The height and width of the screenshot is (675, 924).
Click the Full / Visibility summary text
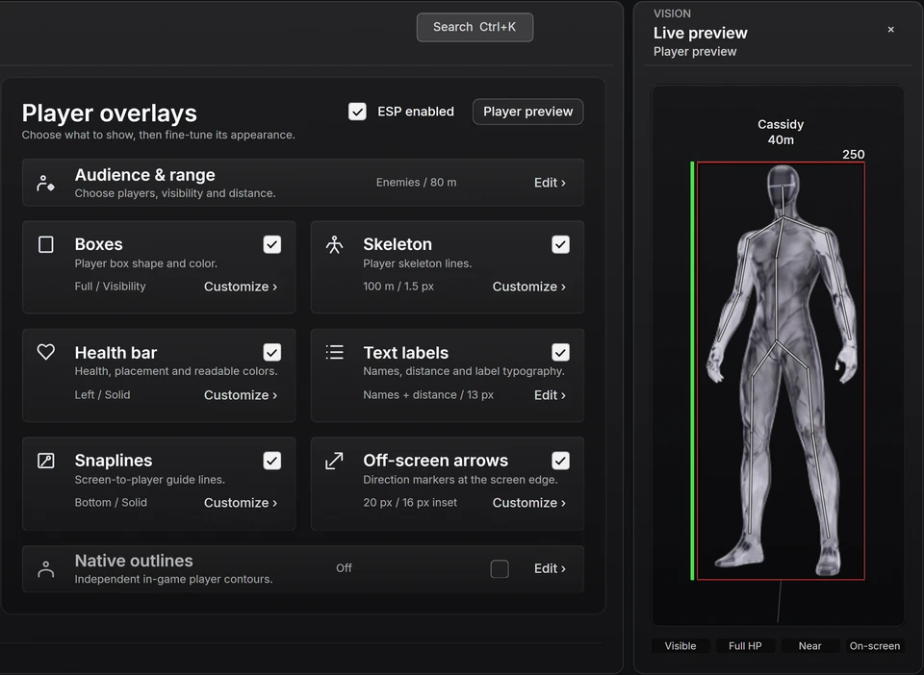110,286
